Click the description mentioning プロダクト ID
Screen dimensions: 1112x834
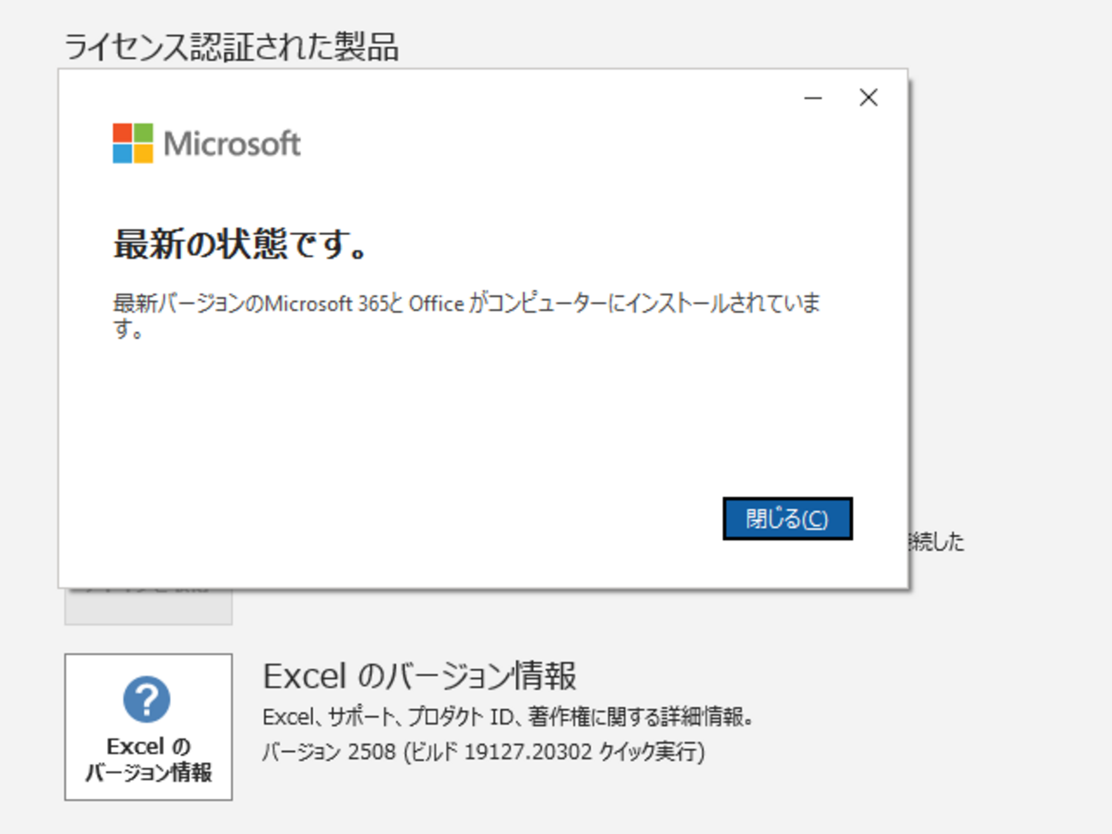pyautogui.click(x=507, y=716)
